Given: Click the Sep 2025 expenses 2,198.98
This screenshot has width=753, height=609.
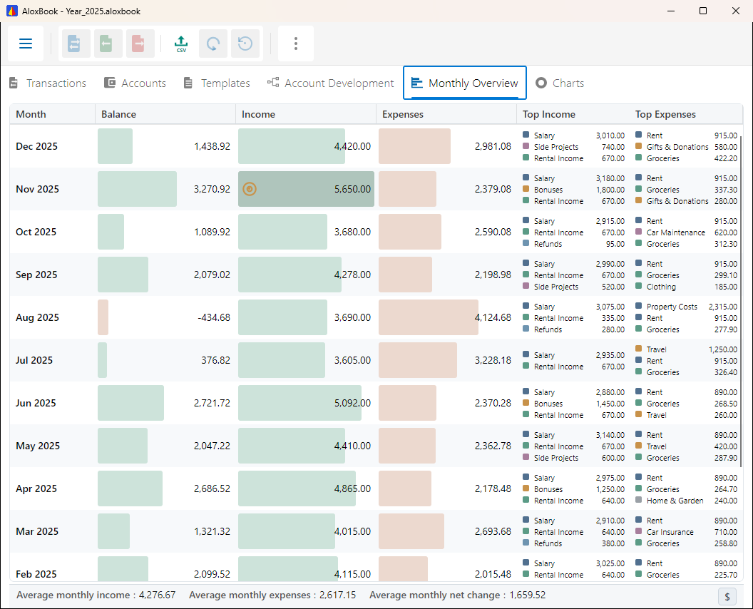Looking at the screenshot, I should point(493,275).
